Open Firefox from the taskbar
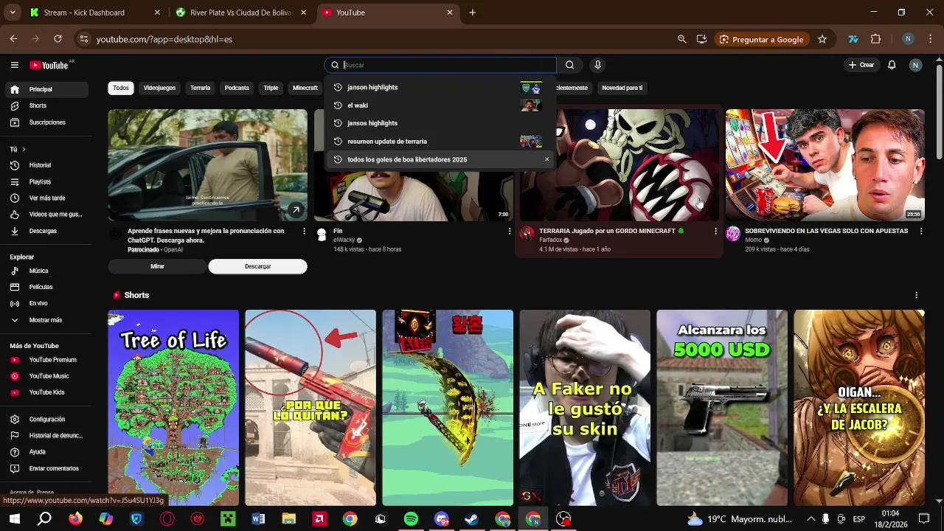Viewport: 944px width, 531px height. point(75,519)
